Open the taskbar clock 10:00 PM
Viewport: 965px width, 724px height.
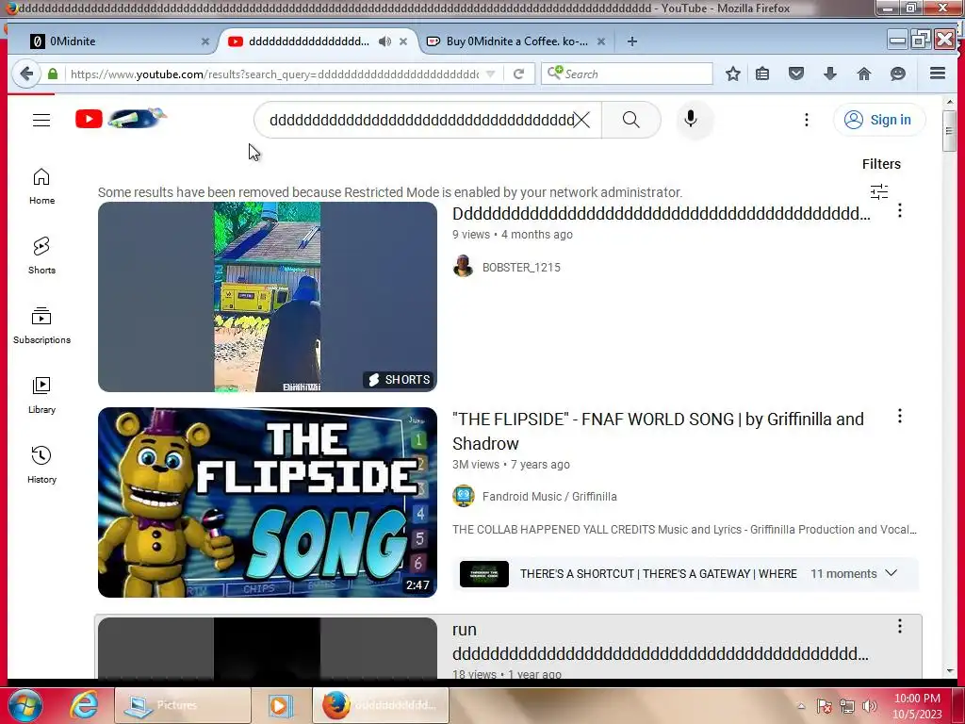point(917,705)
